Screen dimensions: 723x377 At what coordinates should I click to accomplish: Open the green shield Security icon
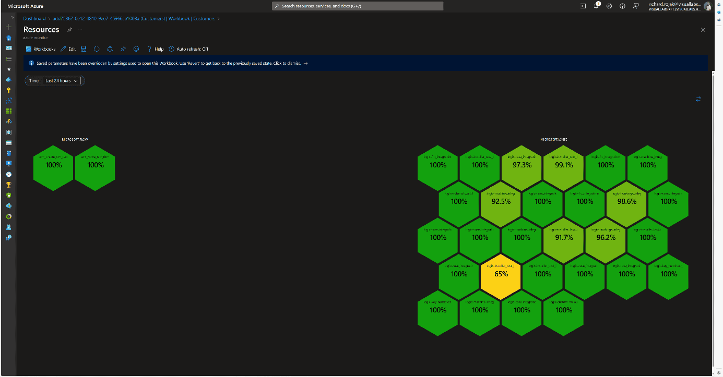[8, 195]
